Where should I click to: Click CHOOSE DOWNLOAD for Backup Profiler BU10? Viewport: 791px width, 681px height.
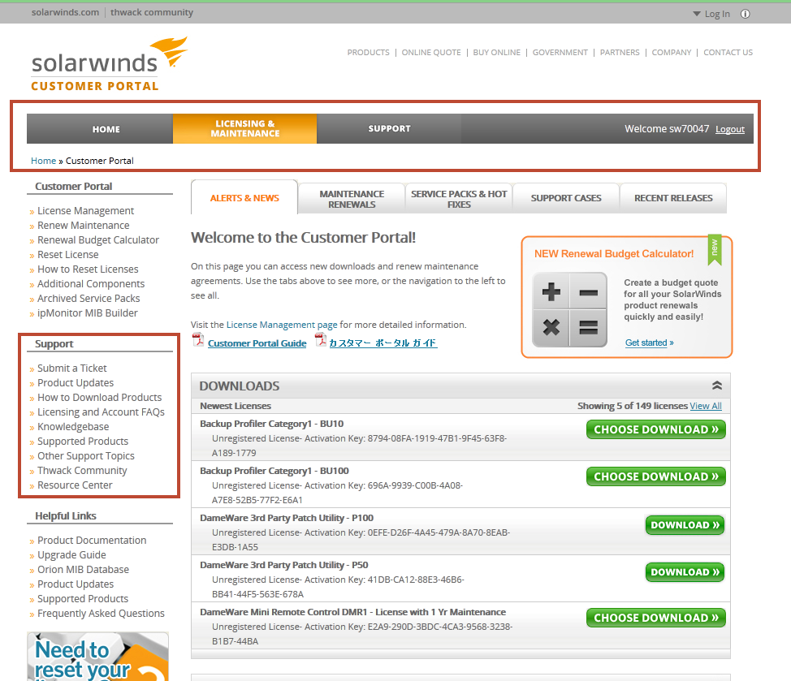coord(655,429)
